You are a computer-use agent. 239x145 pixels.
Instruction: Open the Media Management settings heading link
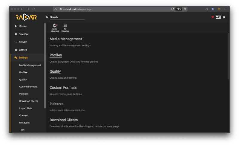point(66,39)
